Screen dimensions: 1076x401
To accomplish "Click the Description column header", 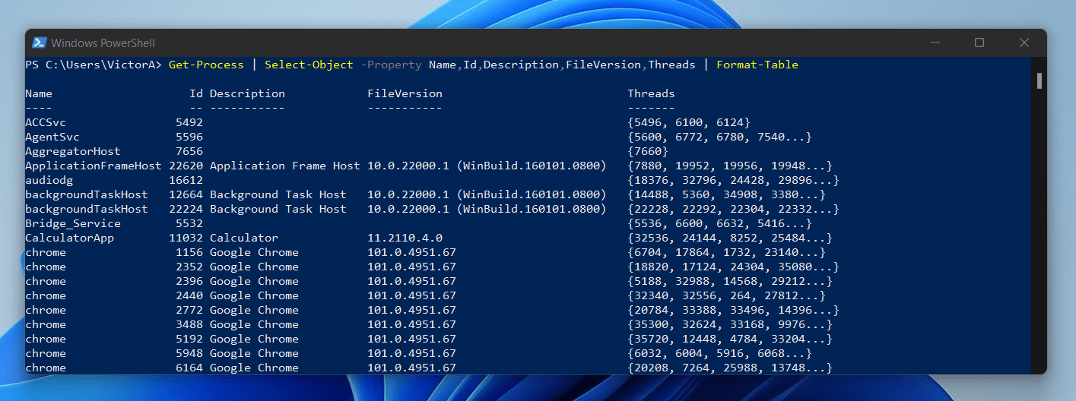I will [247, 93].
